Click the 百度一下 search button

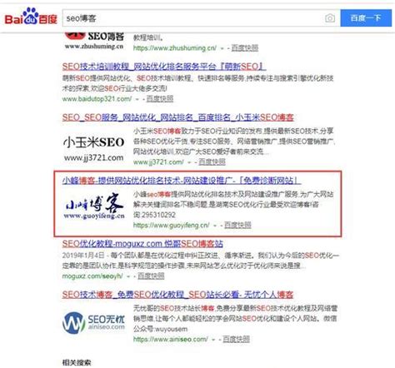coord(366,18)
